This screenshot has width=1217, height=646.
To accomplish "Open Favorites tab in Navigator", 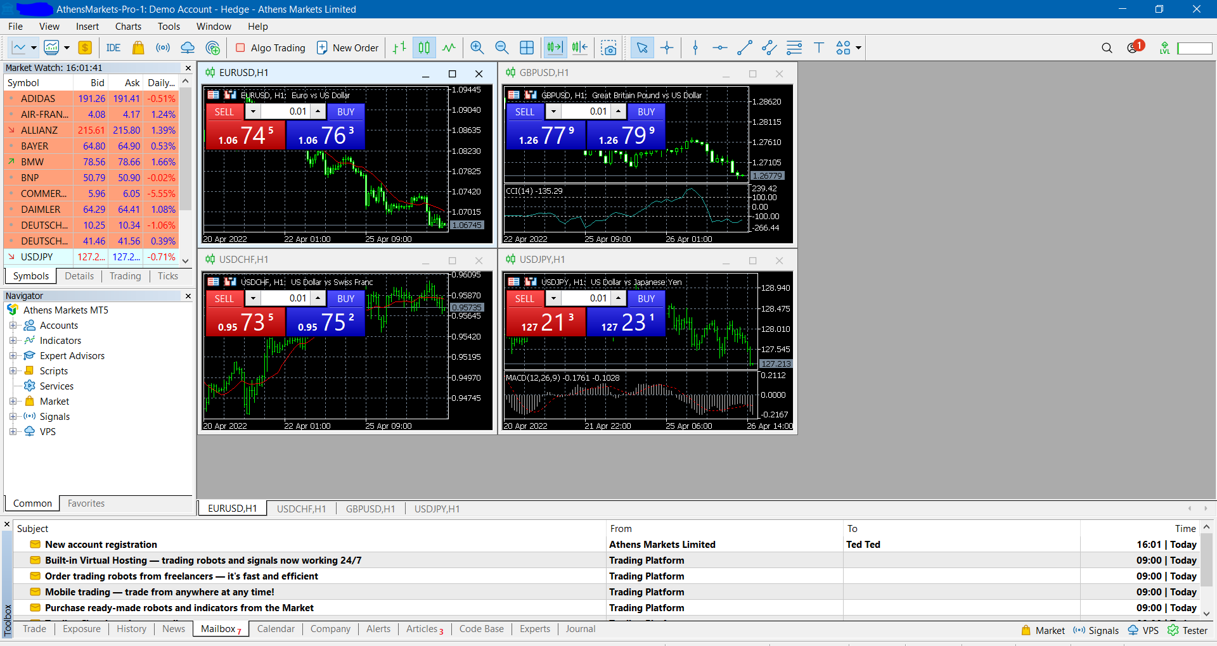I will point(86,503).
